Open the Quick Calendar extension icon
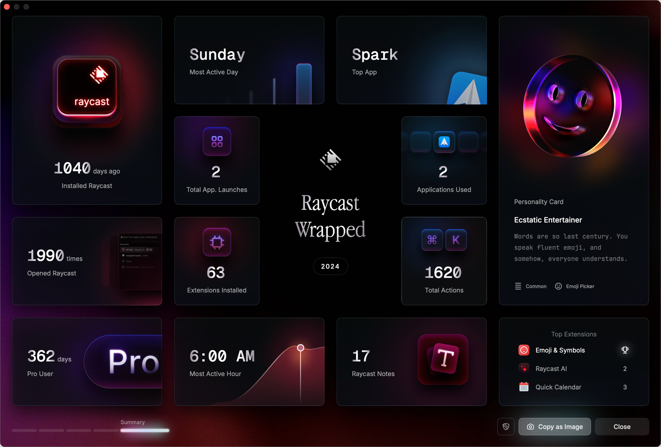The image size is (661, 447). tap(524, 387)
